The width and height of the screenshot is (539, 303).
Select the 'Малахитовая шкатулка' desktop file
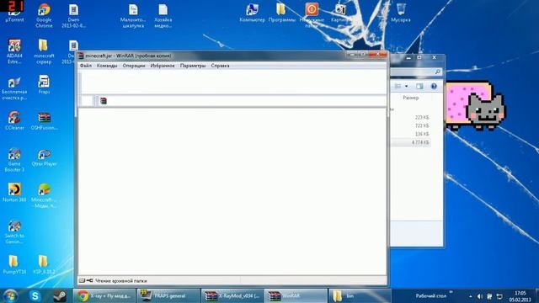(x=133, y=16)
